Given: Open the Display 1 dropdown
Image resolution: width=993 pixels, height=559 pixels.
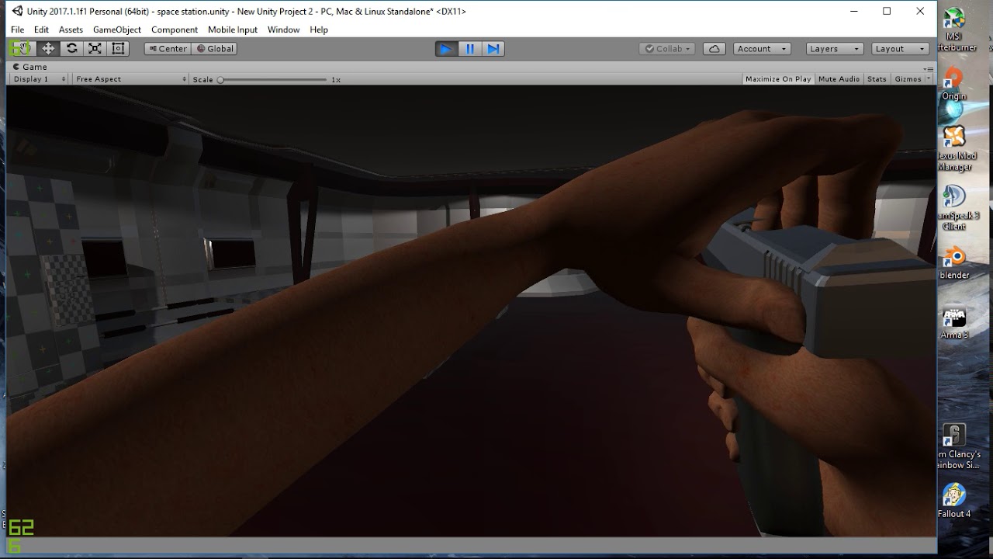Looking at the screenshot, I should 38,79.
